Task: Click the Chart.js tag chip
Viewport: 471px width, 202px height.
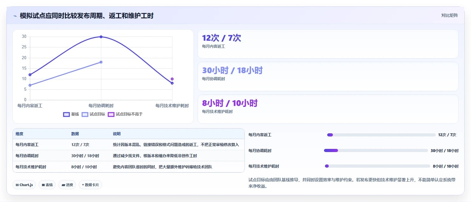Action: coord(24,185)
